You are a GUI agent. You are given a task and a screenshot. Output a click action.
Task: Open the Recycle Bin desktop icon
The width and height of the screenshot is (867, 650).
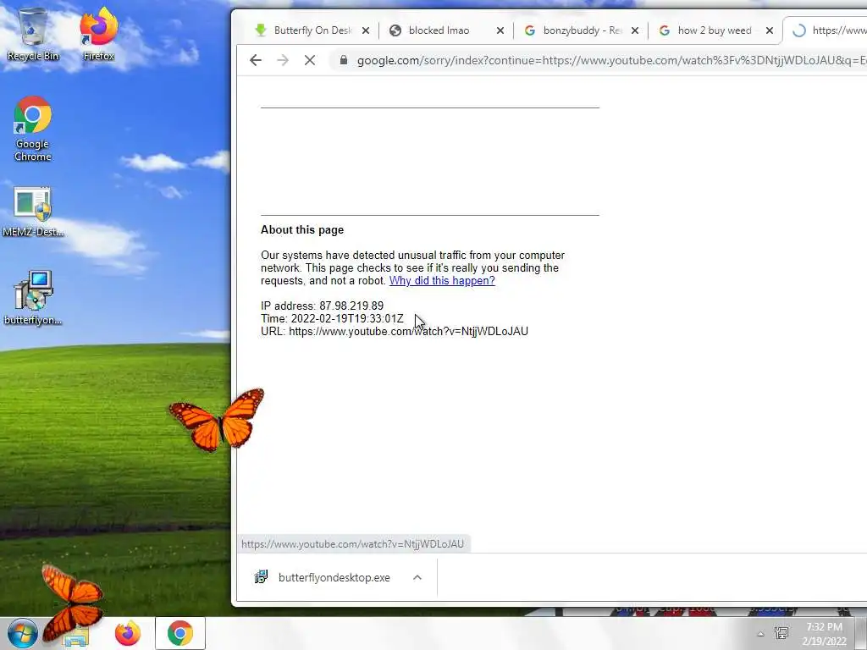pyautogui.click(x=33, y=34)
